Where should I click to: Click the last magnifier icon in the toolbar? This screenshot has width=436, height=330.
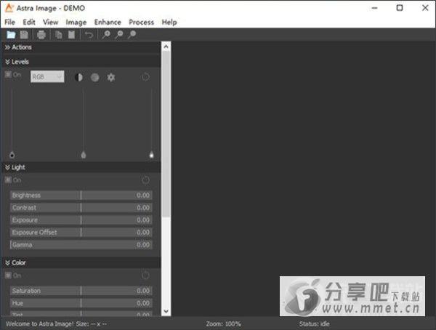(x=132, y=35)
